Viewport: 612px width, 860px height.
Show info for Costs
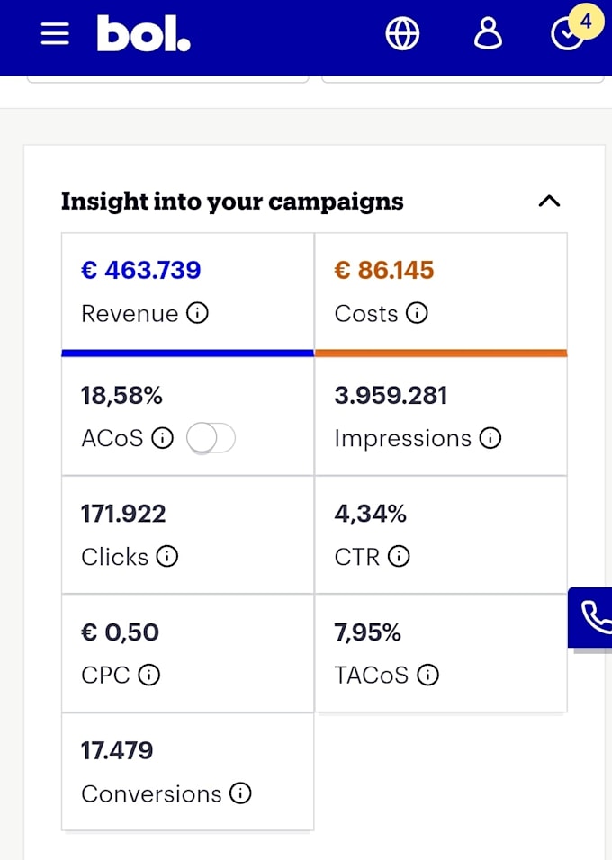[x=417, y=313]
